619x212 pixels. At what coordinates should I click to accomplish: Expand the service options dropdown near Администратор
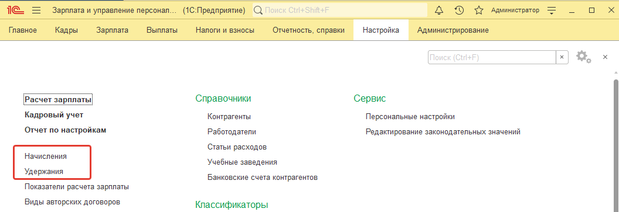pos(552,11)
